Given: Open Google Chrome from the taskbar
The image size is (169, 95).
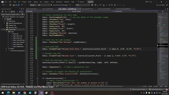Looking at the screenshot, I should pos(25,93).
